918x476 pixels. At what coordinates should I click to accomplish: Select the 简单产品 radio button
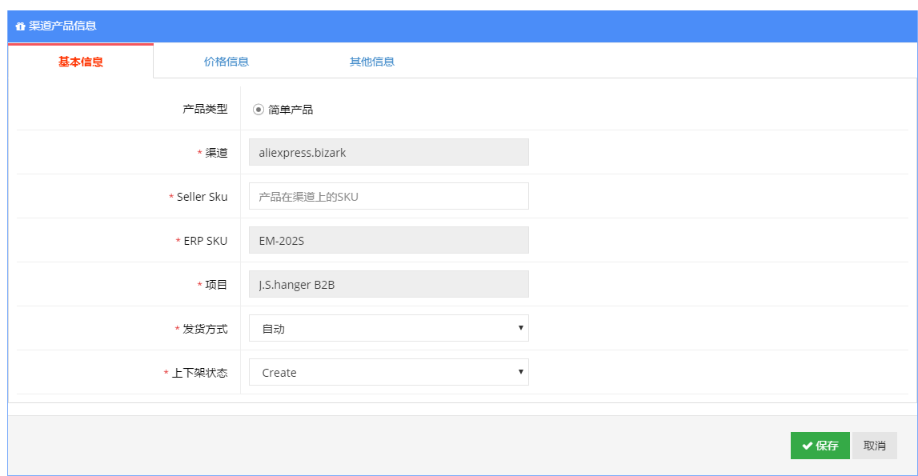coord(259,110)
